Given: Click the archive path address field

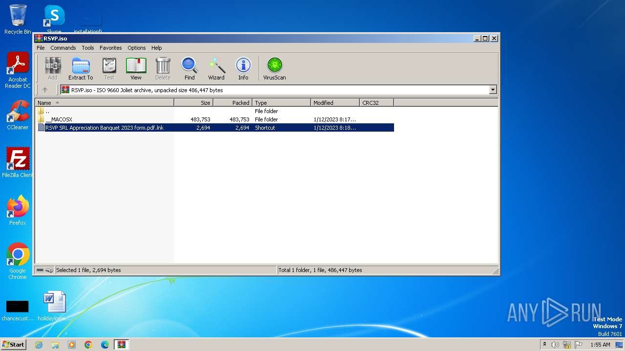Looking at the screenshot, I should coord(274,90).
